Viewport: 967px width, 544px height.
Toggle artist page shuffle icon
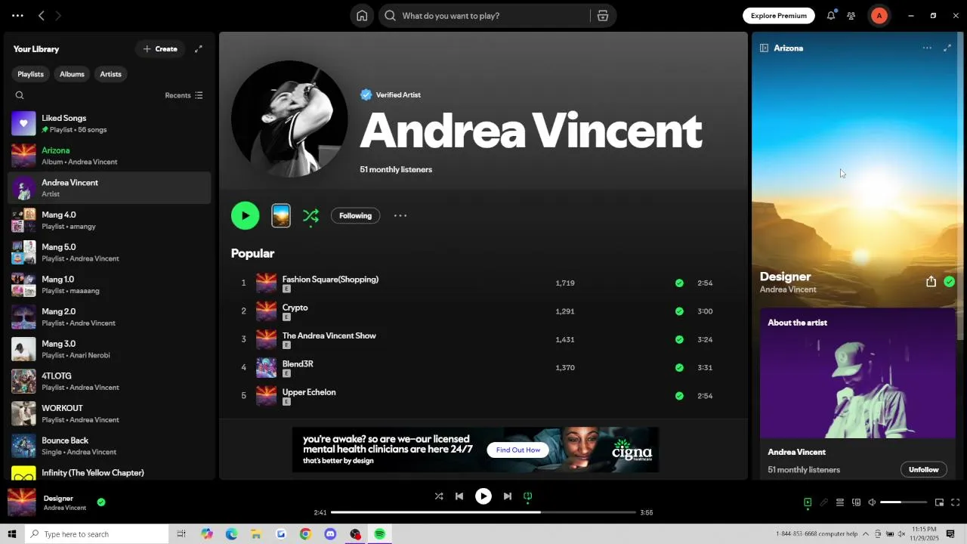[310, 216]
